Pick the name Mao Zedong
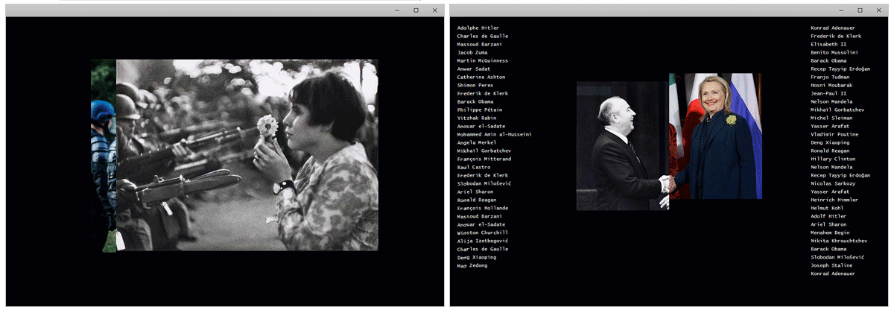The height and width of the screenshot is (313, 894). (x=472, y=265)
